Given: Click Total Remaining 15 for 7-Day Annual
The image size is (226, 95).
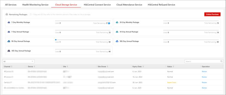Looking at the screenshot, I should pos(103,33).
